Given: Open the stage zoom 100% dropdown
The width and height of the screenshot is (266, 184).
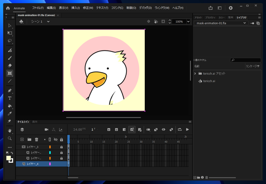Looking at the screenshot, I should tap(188, 22).
